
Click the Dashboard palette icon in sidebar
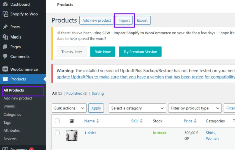(x=5, y=4)
